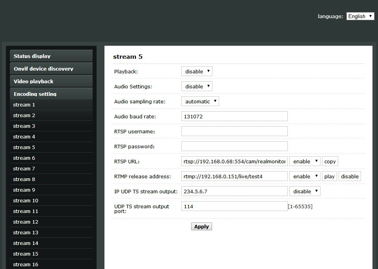Image resolution: width=378 pixels, height=269 pixels.
Task: Click the copy button beside RTSP URL
Action: [330, 161]
